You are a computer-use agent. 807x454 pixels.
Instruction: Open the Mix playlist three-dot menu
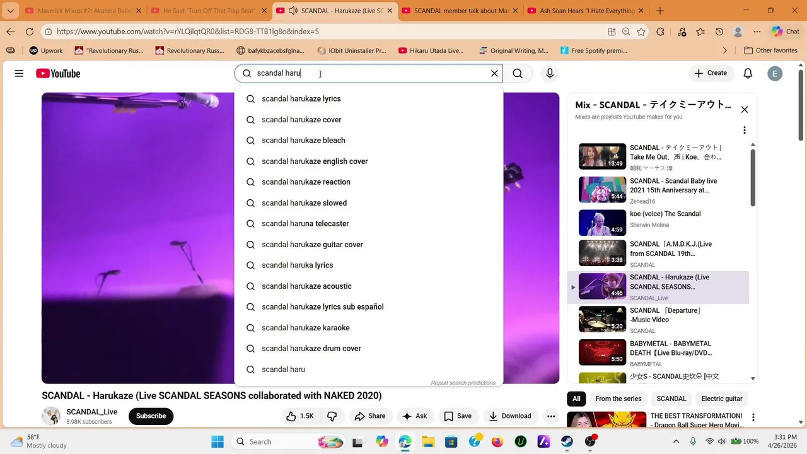pos(744,131)
